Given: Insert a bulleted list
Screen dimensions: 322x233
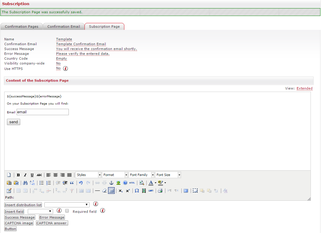Looking at the screenshot, I should tap(42, 183).
